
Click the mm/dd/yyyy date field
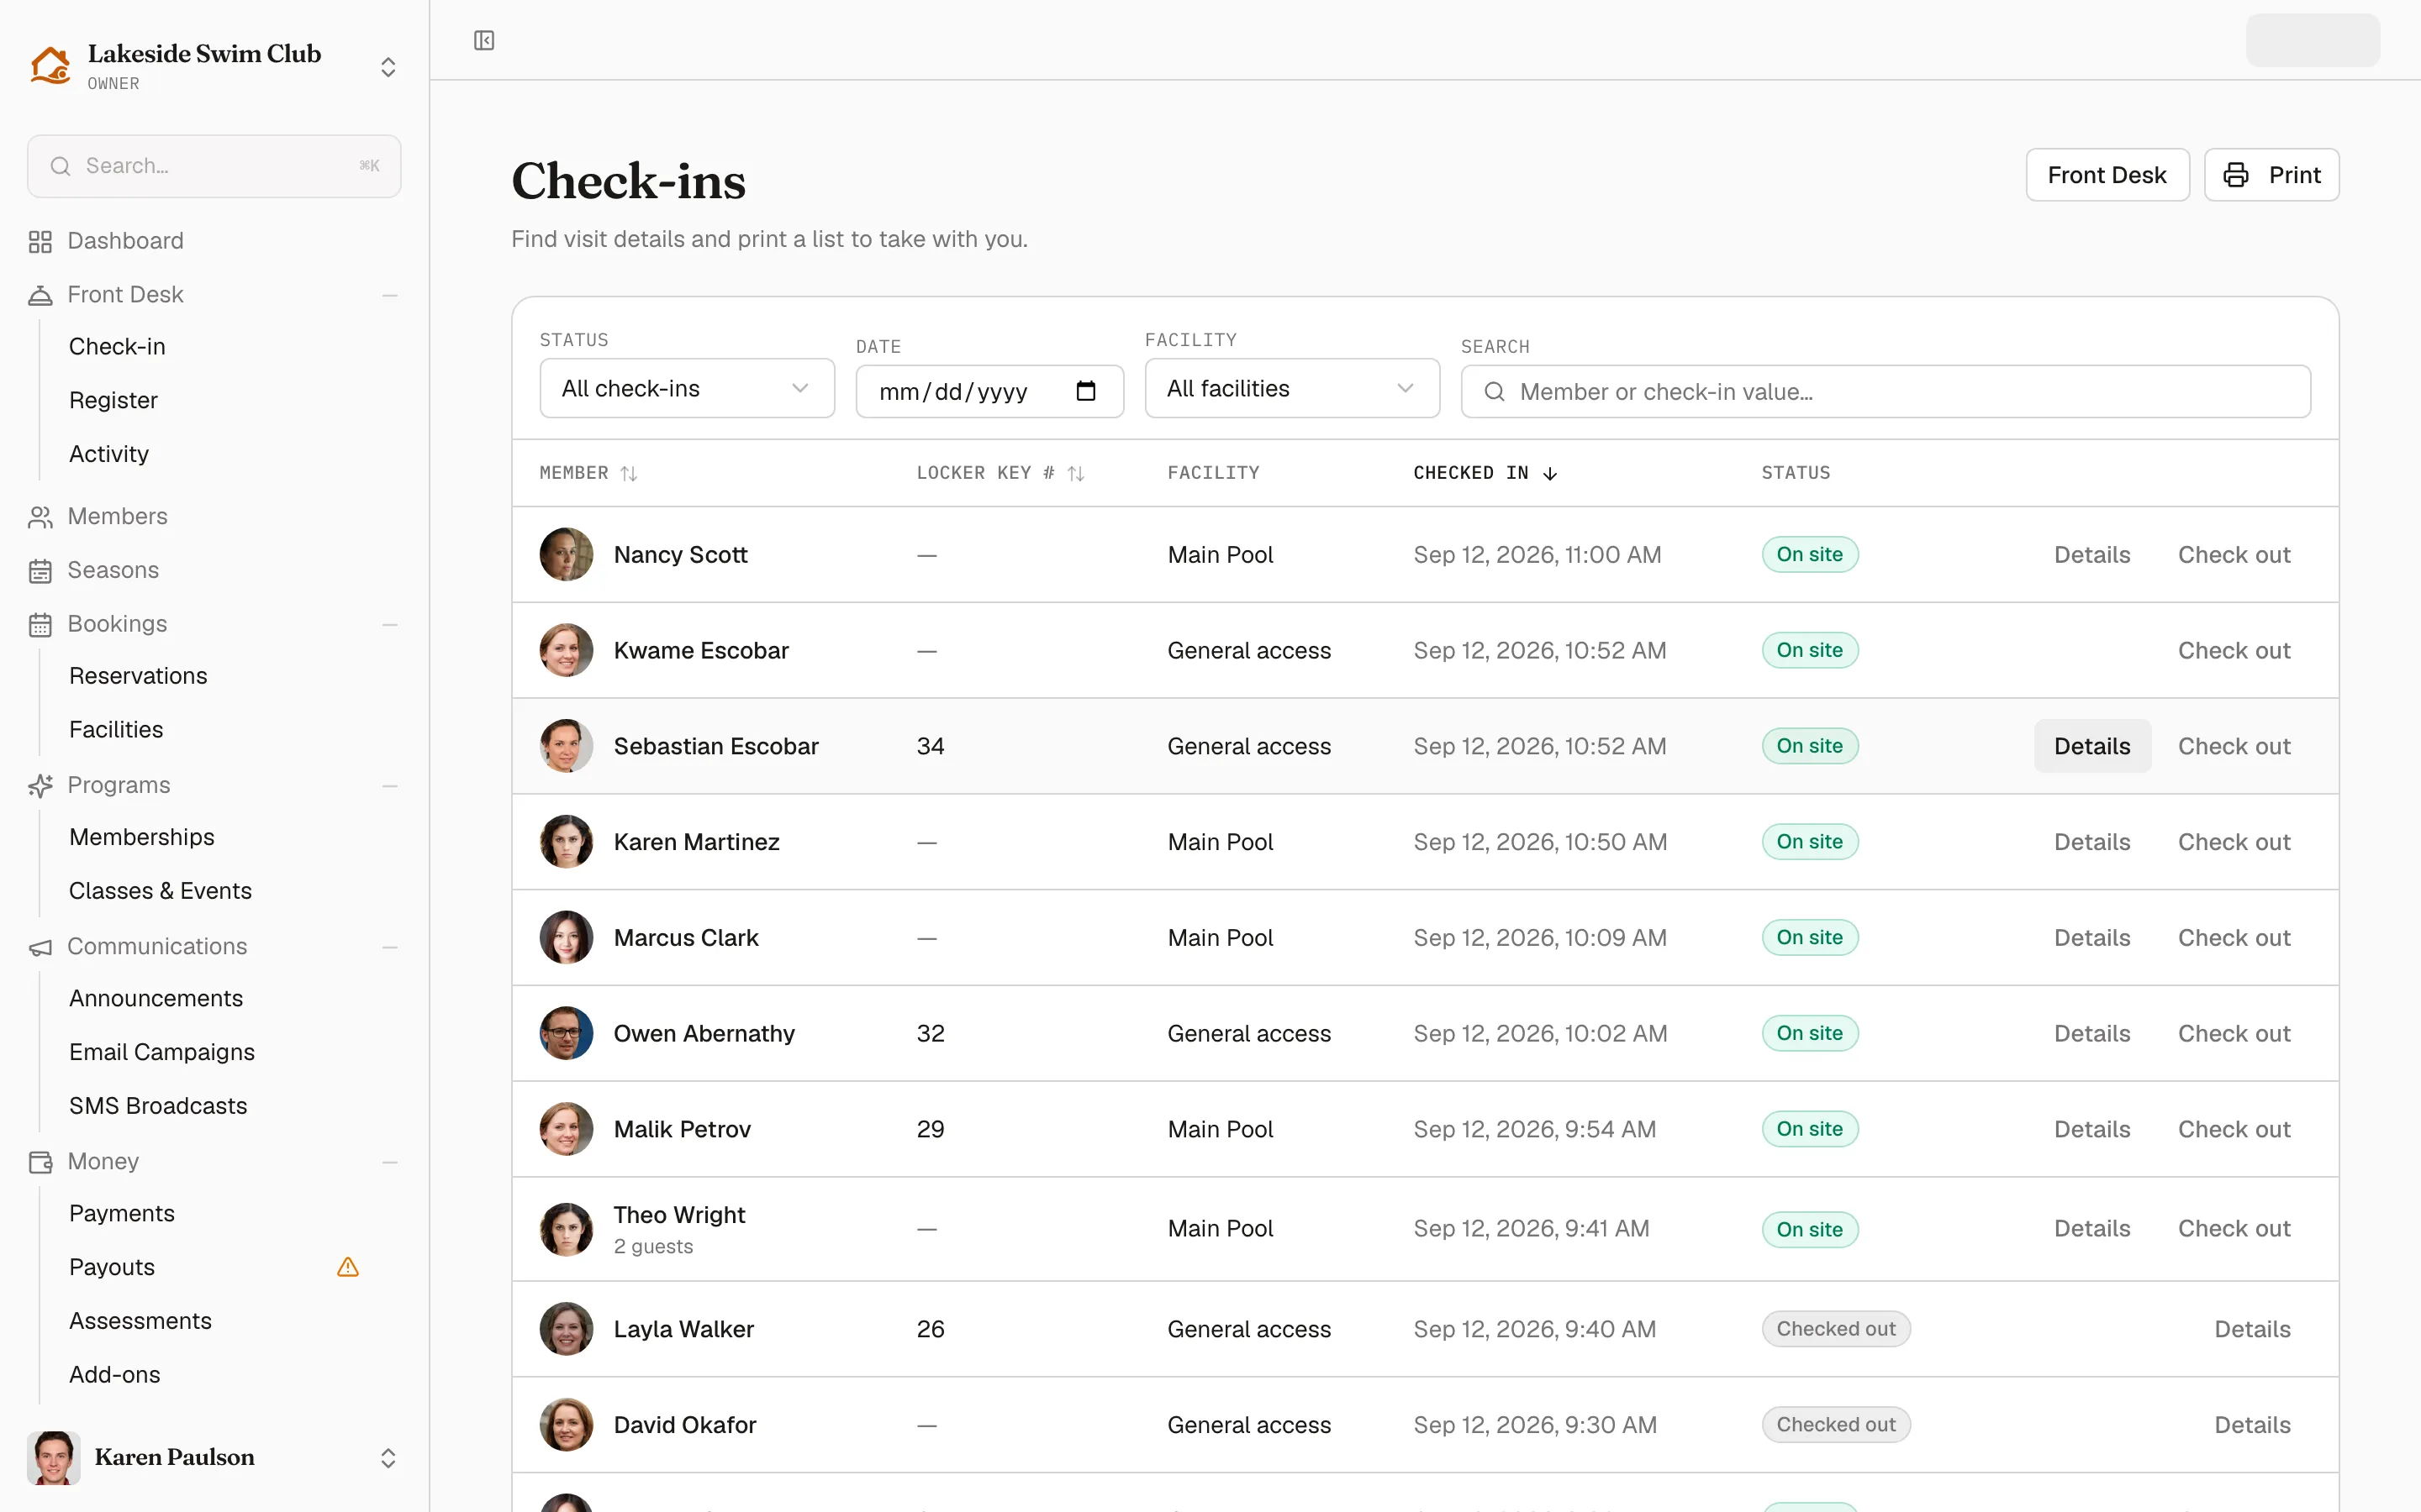coord(989,391)
